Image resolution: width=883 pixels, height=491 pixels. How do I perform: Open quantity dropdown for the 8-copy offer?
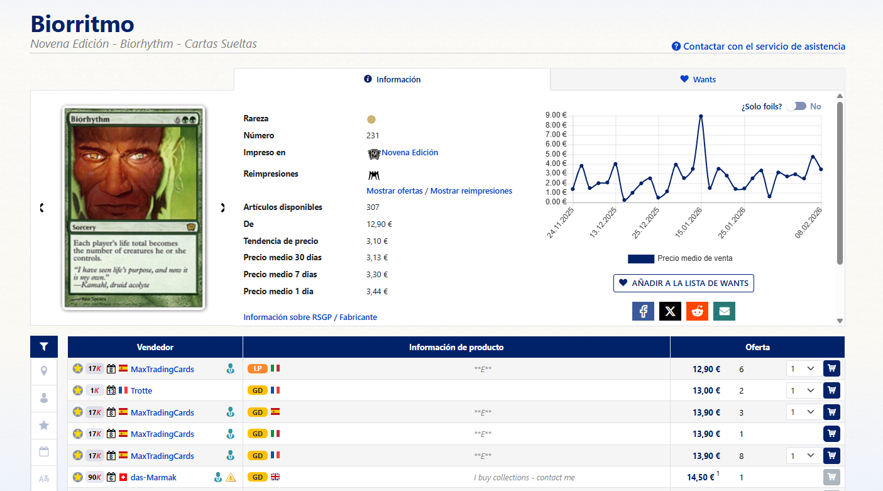tap(803, 456)
